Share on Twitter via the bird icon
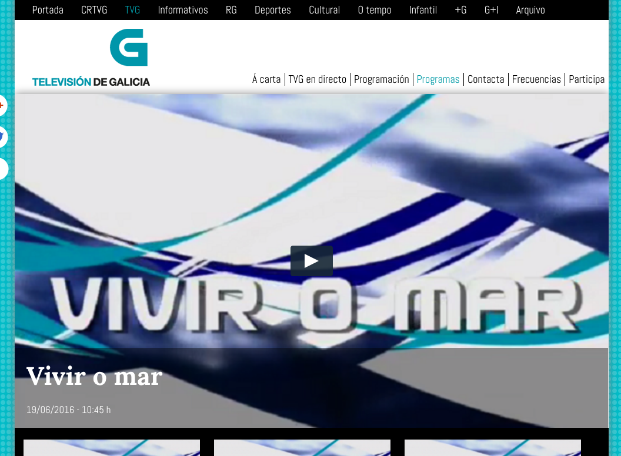621x456 pixels. click(2, 138)
